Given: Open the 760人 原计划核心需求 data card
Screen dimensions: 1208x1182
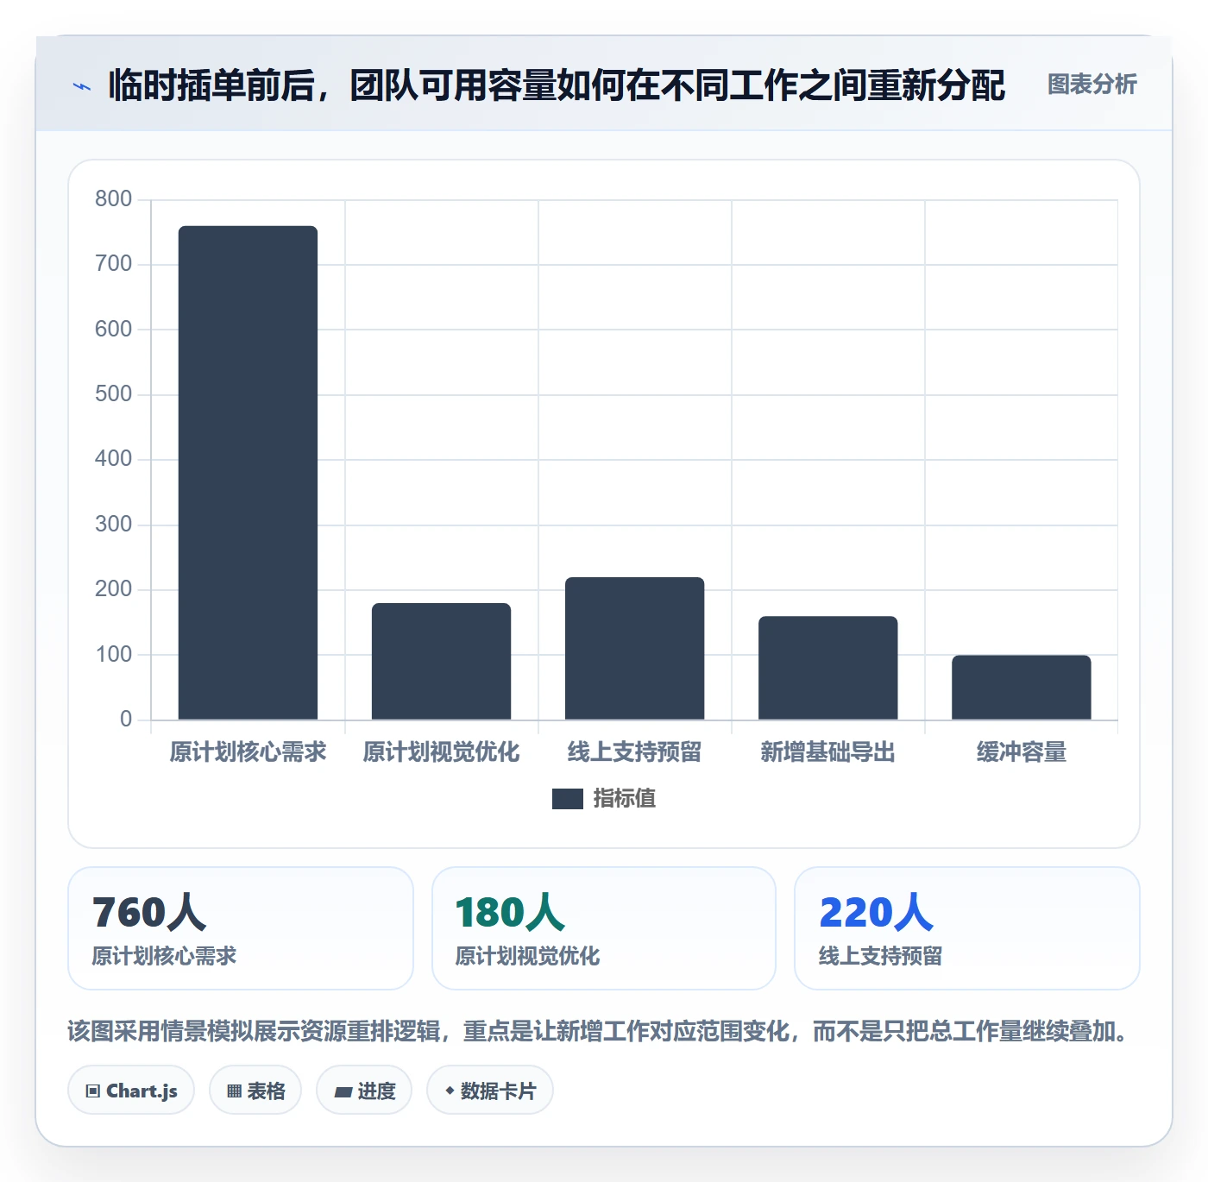Looking at the screenshot, I should tap(241, 928).
